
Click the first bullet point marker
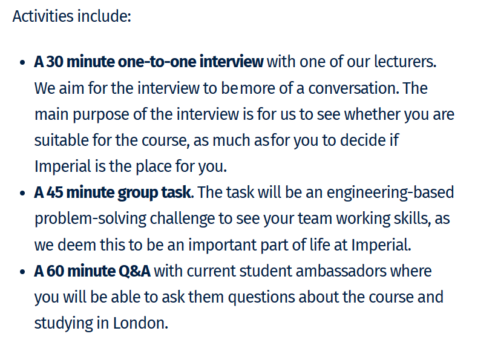tap(22, 62)
